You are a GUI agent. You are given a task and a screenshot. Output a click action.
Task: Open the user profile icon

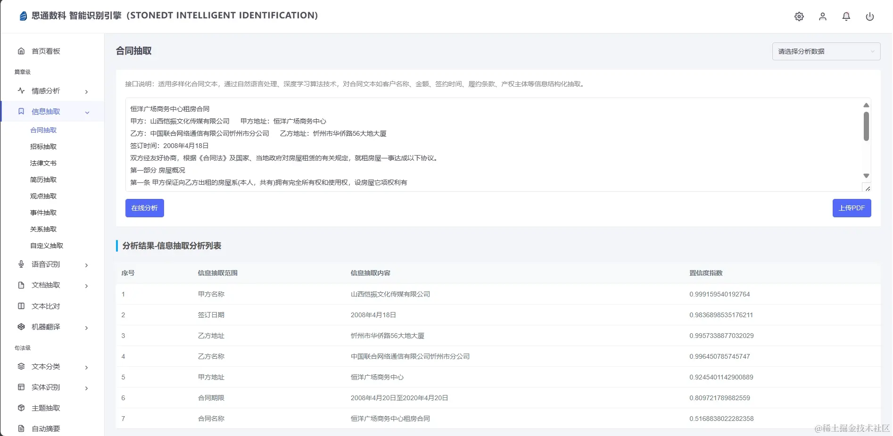[x=823, y=16]
